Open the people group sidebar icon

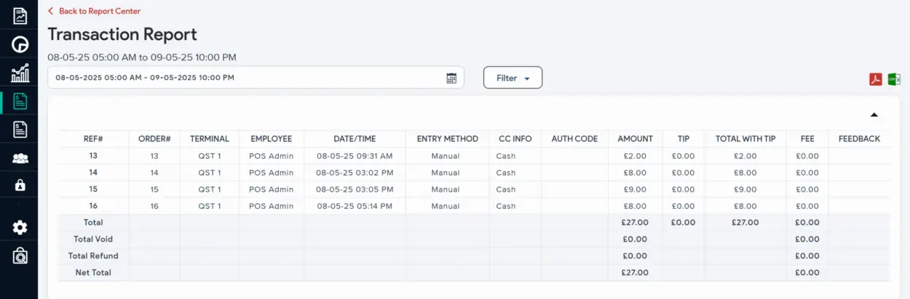point(20,157)
